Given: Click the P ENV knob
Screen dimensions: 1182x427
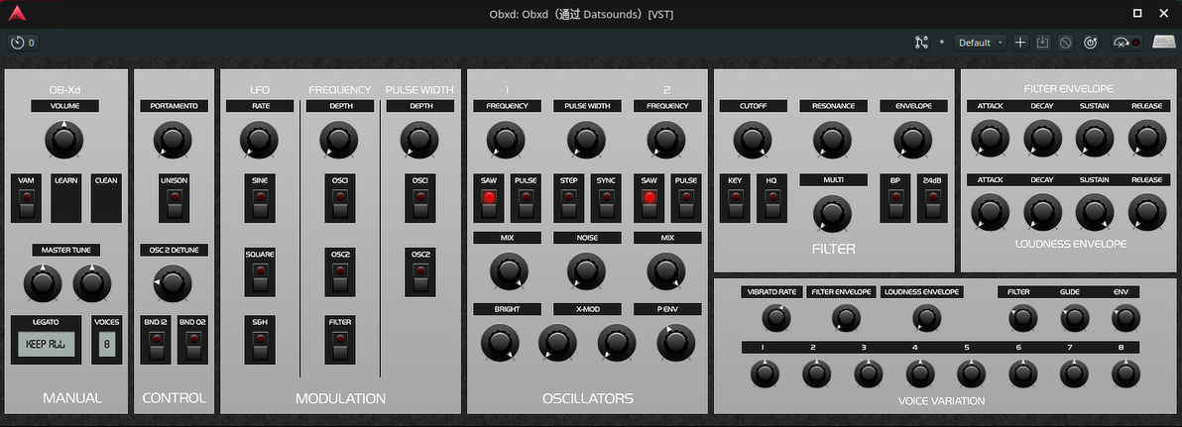Looking at the screenshot, I should [x=675, y=343].
